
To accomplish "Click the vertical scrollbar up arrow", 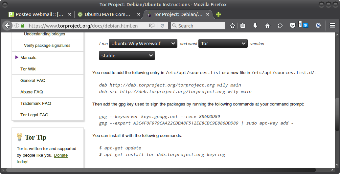I will tap(337, 35).
